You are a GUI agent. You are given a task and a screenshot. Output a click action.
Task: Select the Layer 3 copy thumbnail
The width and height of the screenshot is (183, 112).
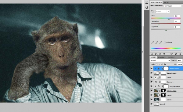click(156, 73)
